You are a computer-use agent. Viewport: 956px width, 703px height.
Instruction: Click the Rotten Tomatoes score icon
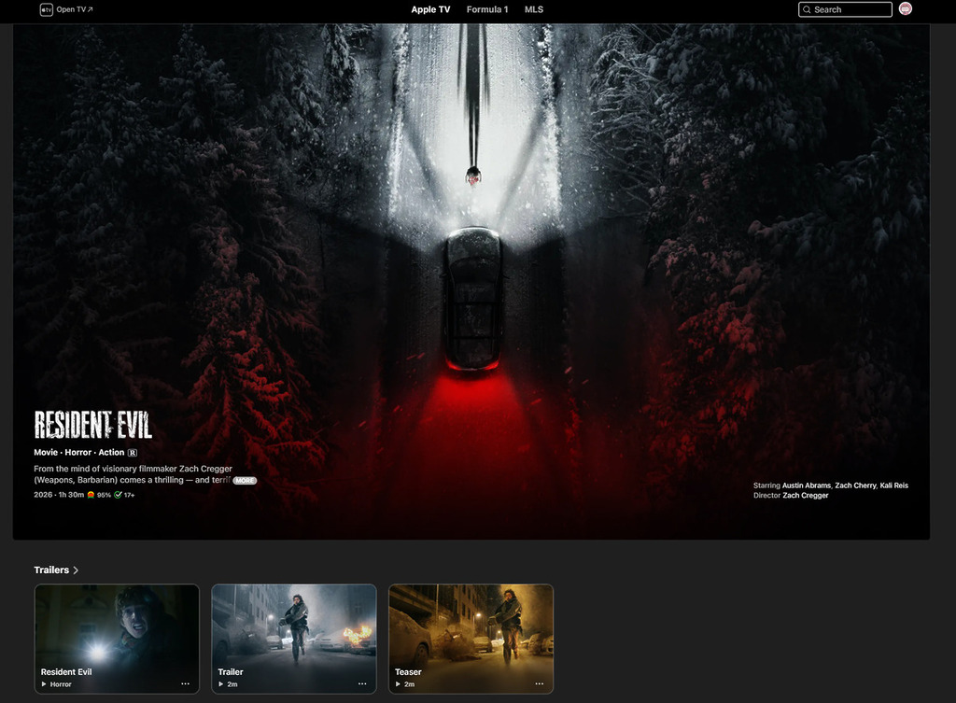tap(91, 495)
